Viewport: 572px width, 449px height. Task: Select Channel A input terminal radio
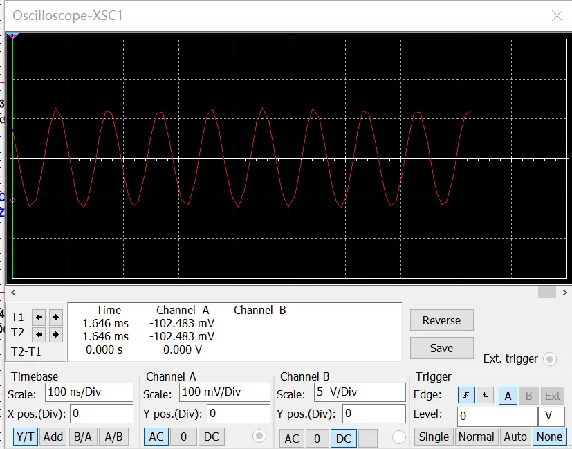pyautogui.click(x=259, y=436)
